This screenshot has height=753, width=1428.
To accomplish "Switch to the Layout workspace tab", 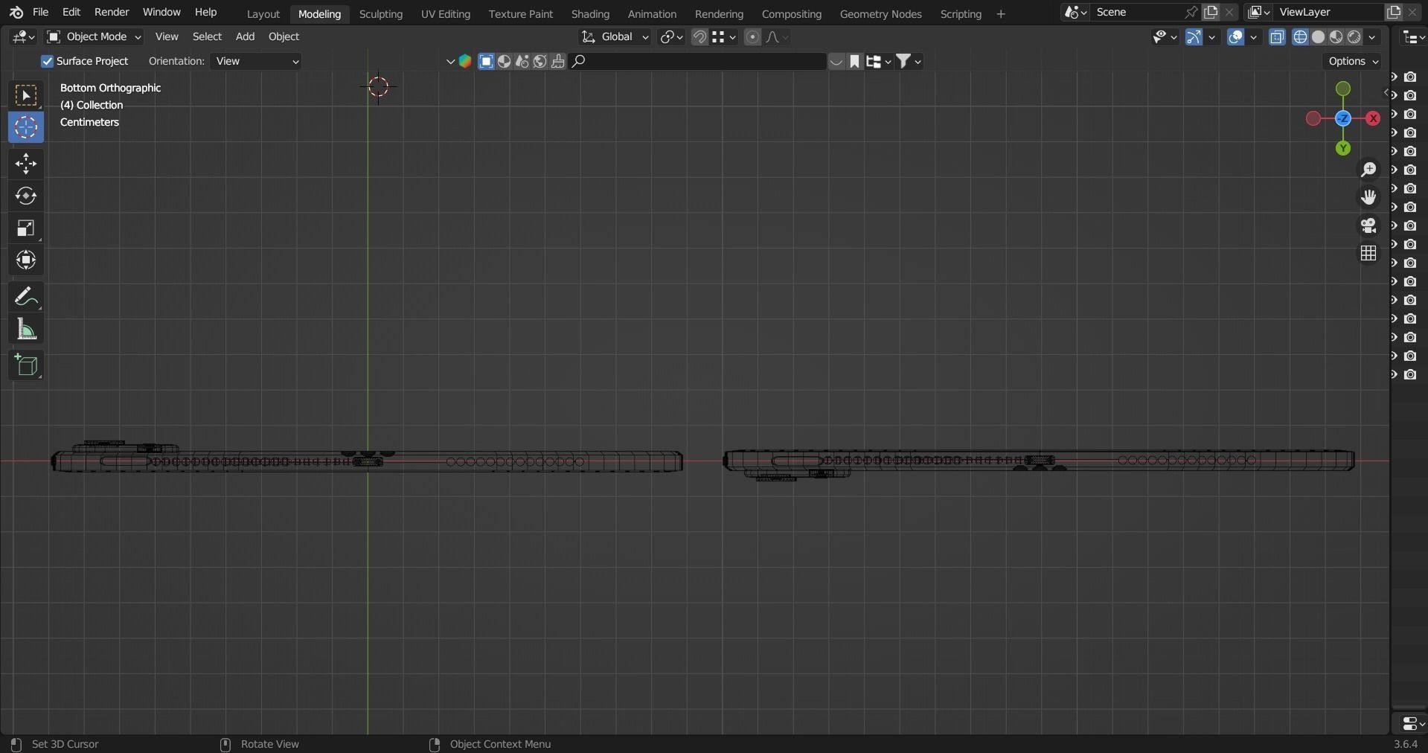I will tap(263, 14).
